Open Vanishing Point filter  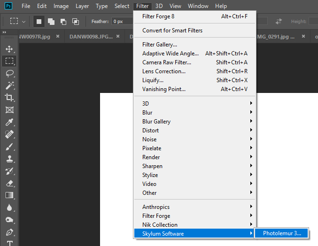pyautogui.click(x=194, y=89)
